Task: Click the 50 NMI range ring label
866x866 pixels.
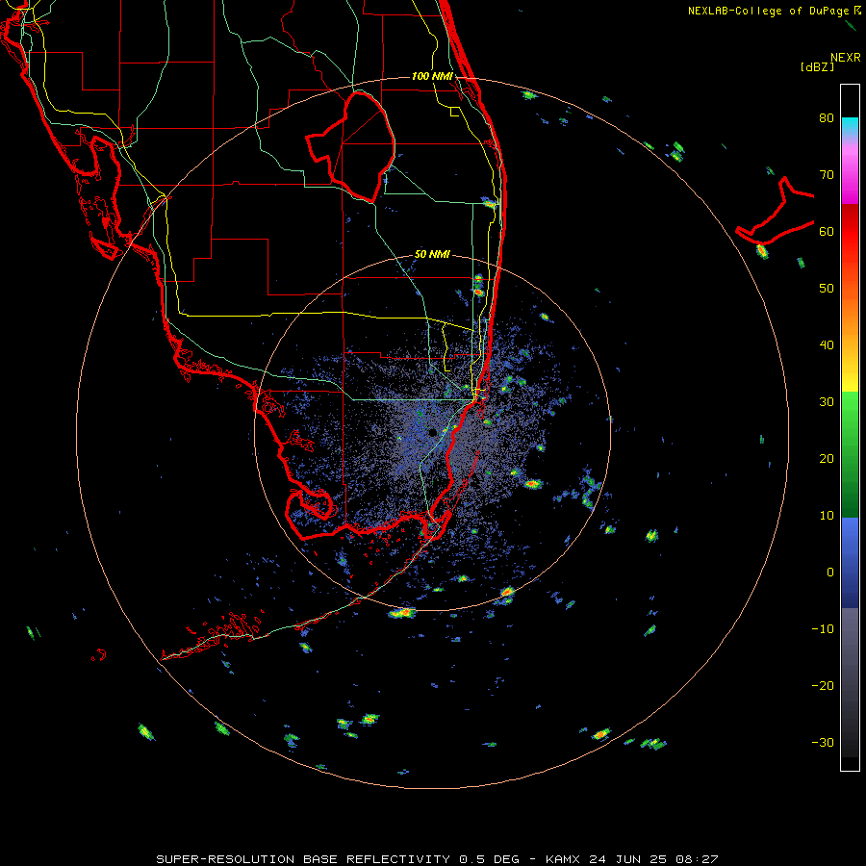Action: pos(432,254)
